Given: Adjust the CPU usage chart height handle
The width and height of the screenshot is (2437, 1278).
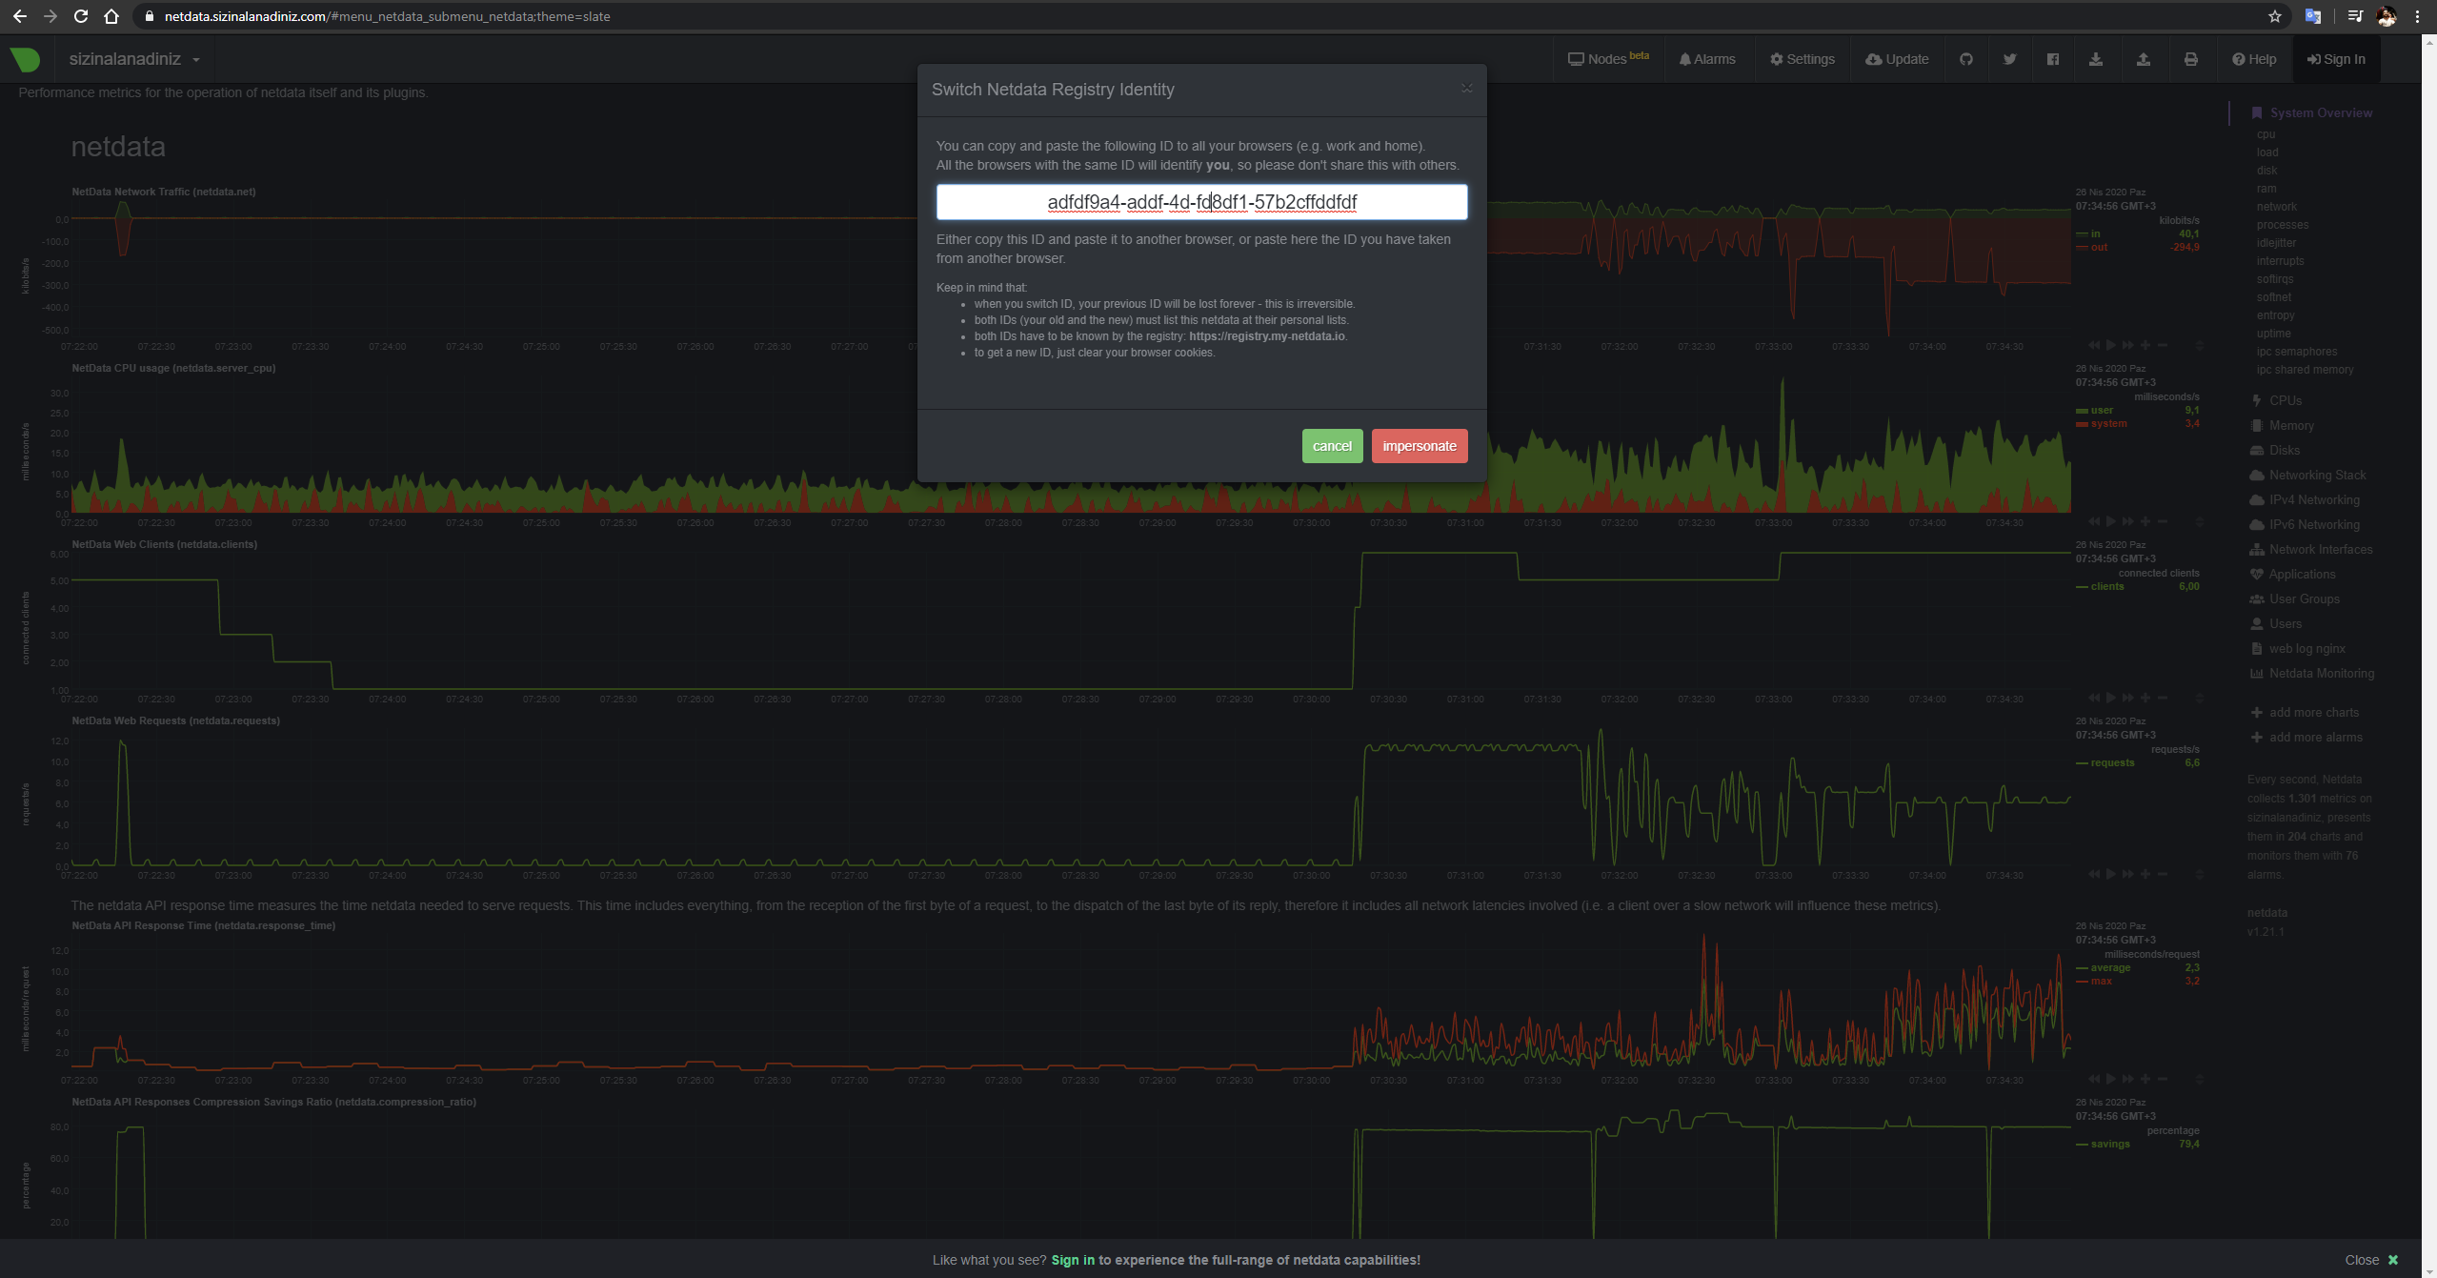Looking at the screenshot, I should 2199,521.
